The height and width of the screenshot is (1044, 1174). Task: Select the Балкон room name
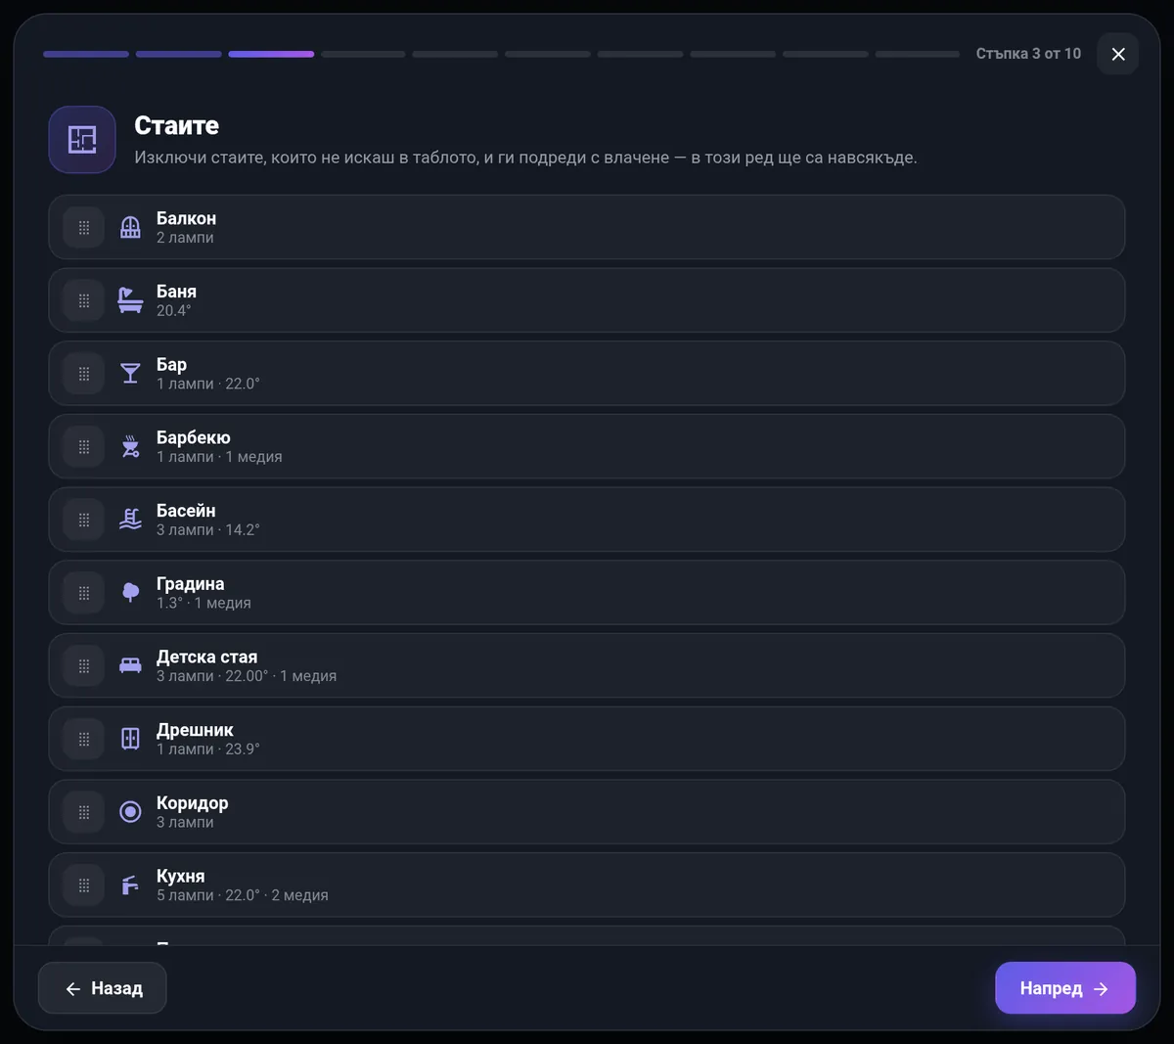[186, 218]
